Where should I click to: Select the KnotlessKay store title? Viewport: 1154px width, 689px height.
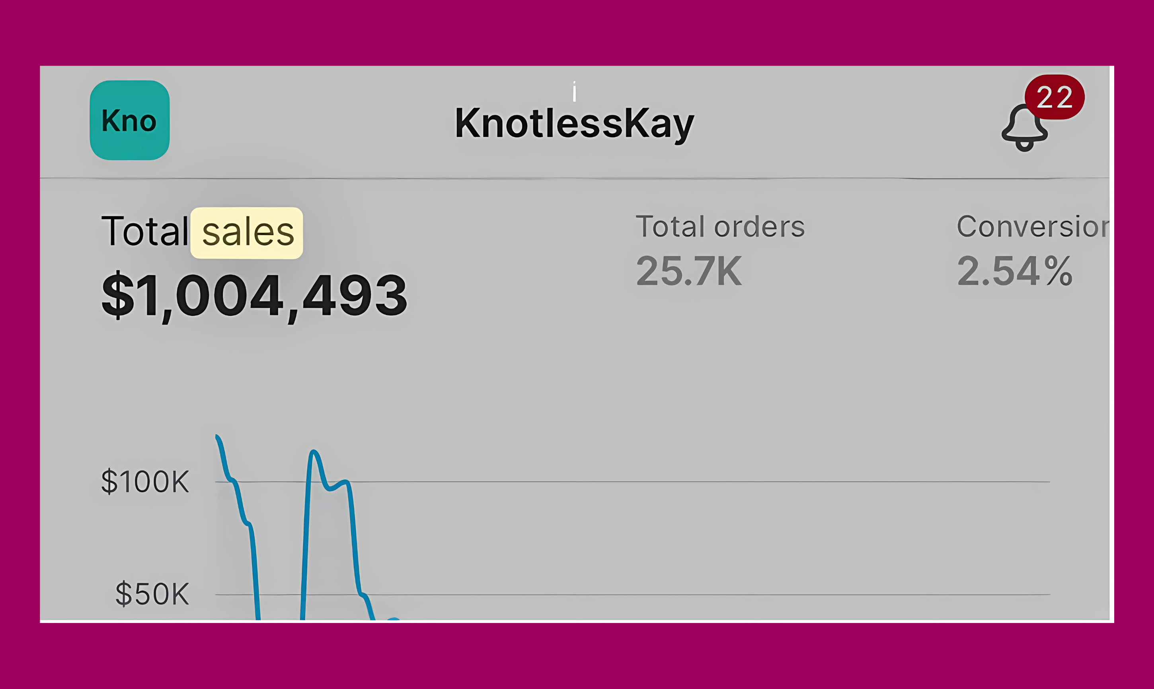pos(575,123)
